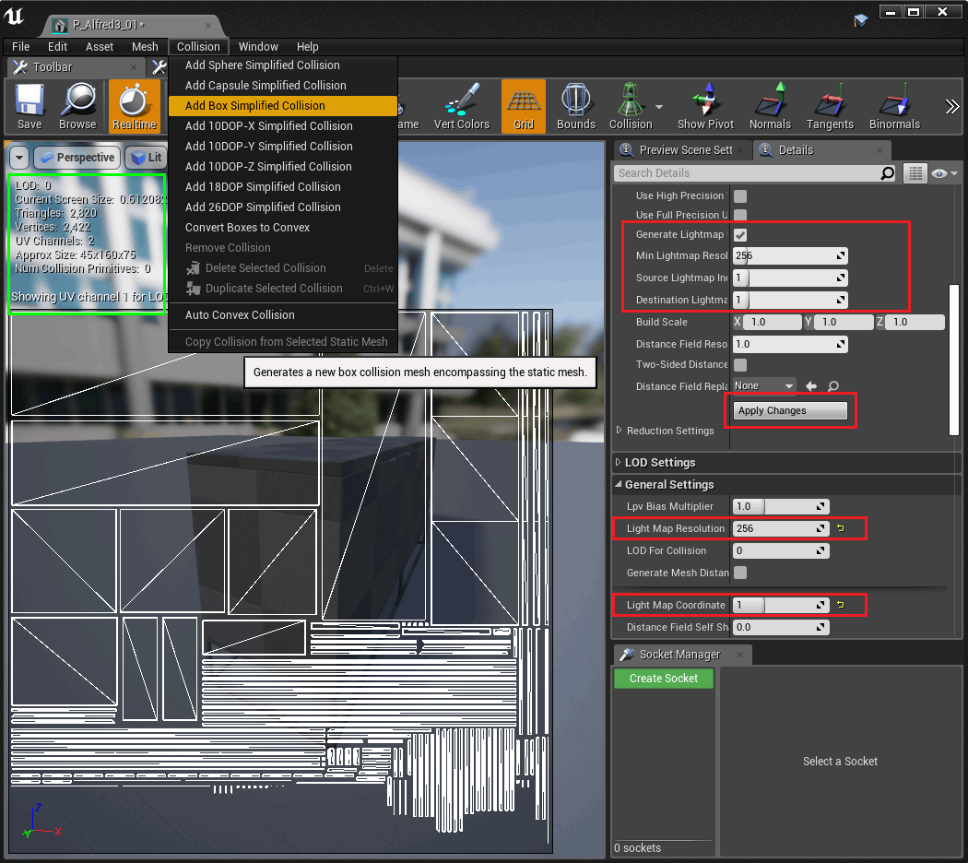
Task: Open the Asset menu
Action: tap(100, 47)
